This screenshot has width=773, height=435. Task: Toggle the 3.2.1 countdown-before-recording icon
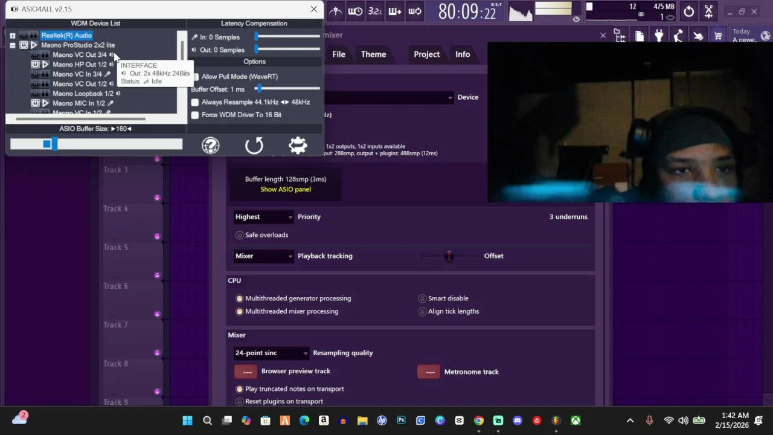[x=375, y=11]
